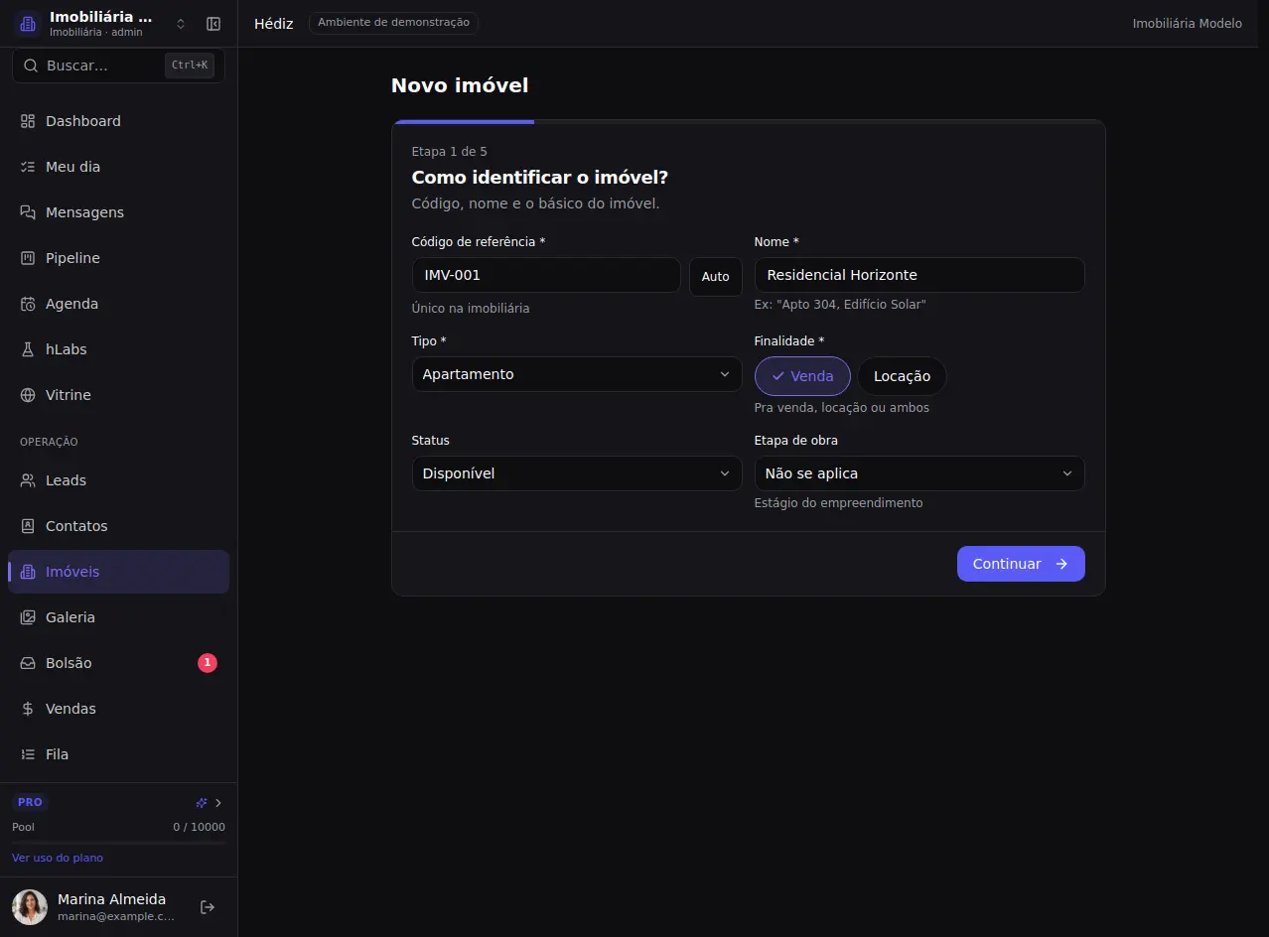Click the Nome input field

[919, 275]
